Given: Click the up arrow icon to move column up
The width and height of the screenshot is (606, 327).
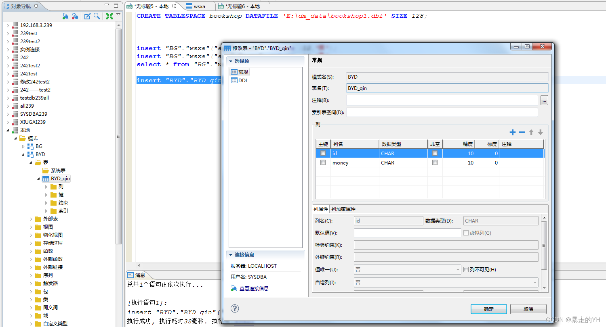Looking at the screenshot, I should (531, 132).
